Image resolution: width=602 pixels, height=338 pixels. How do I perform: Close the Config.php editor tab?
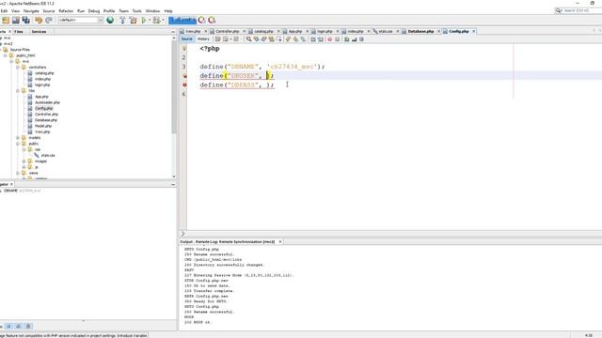point(474,31)
